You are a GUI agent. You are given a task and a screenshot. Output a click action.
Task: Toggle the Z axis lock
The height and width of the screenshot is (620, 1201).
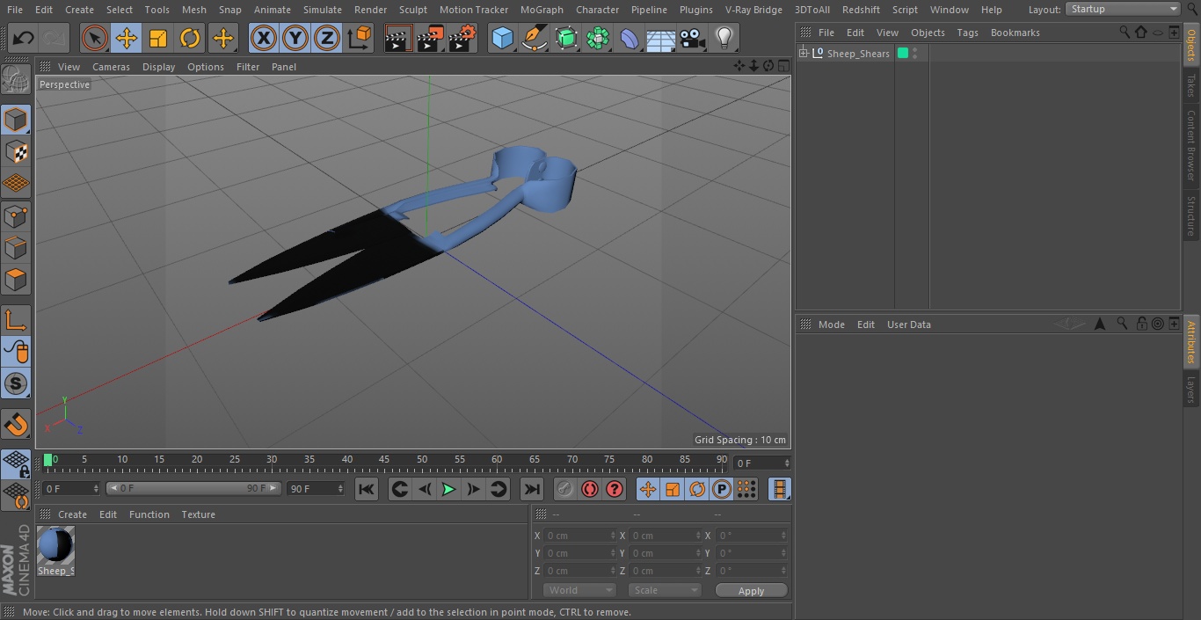coord(327,39)
